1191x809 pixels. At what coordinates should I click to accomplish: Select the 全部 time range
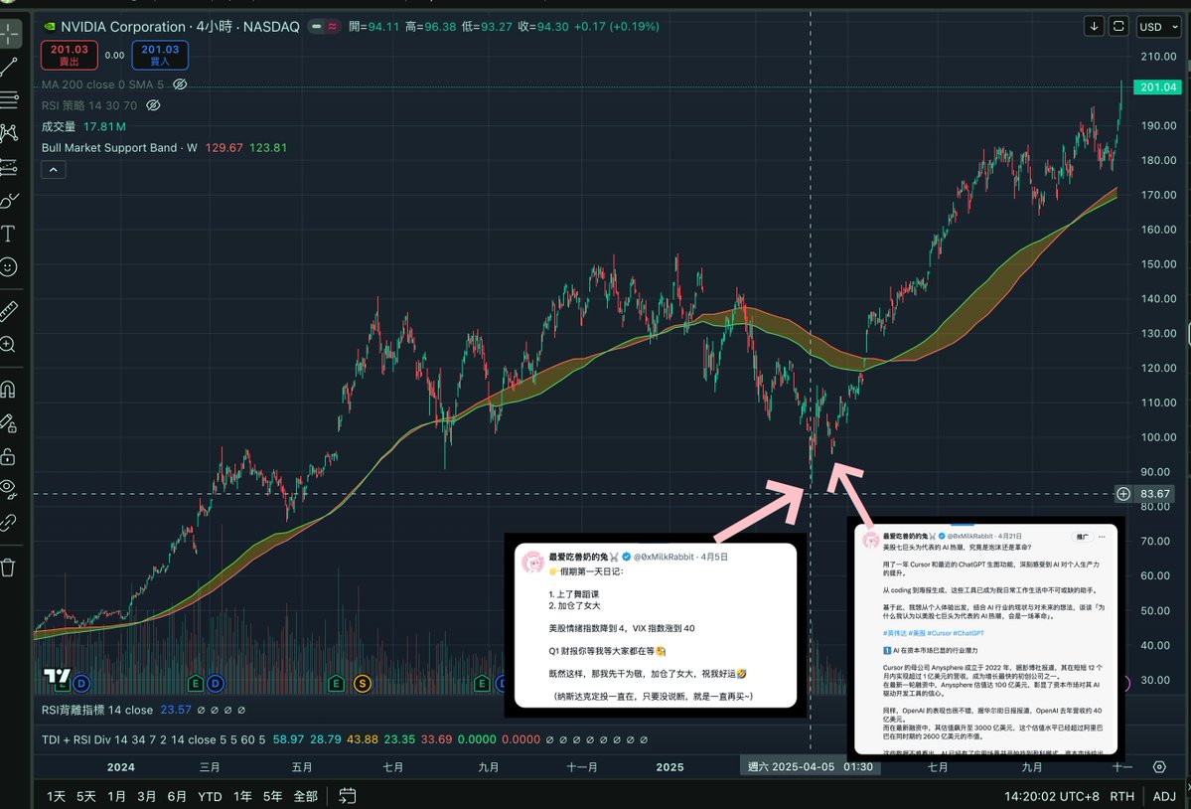click(305, 796)
